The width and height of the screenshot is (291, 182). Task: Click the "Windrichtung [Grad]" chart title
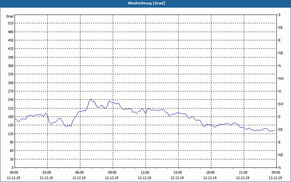coord(147,3)
